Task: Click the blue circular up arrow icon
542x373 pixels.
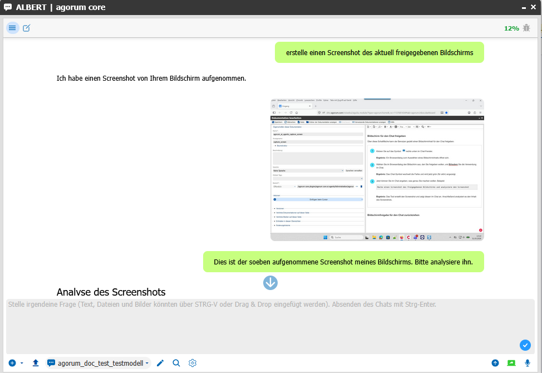Action: tap(495, 363)
